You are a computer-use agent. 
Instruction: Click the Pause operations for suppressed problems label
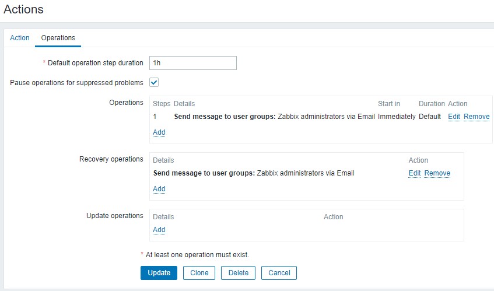coord(76,82)
